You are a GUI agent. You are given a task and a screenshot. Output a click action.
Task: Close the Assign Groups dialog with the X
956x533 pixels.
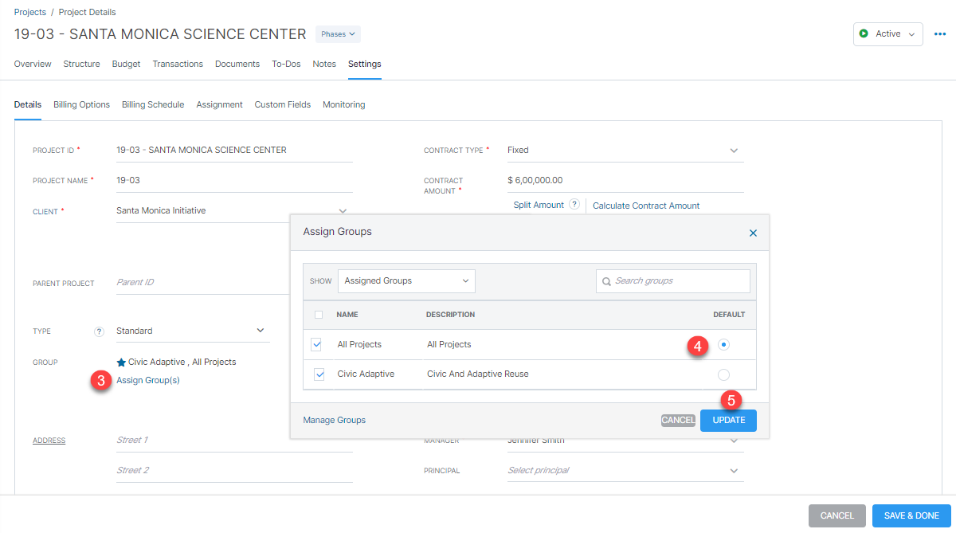753,233
